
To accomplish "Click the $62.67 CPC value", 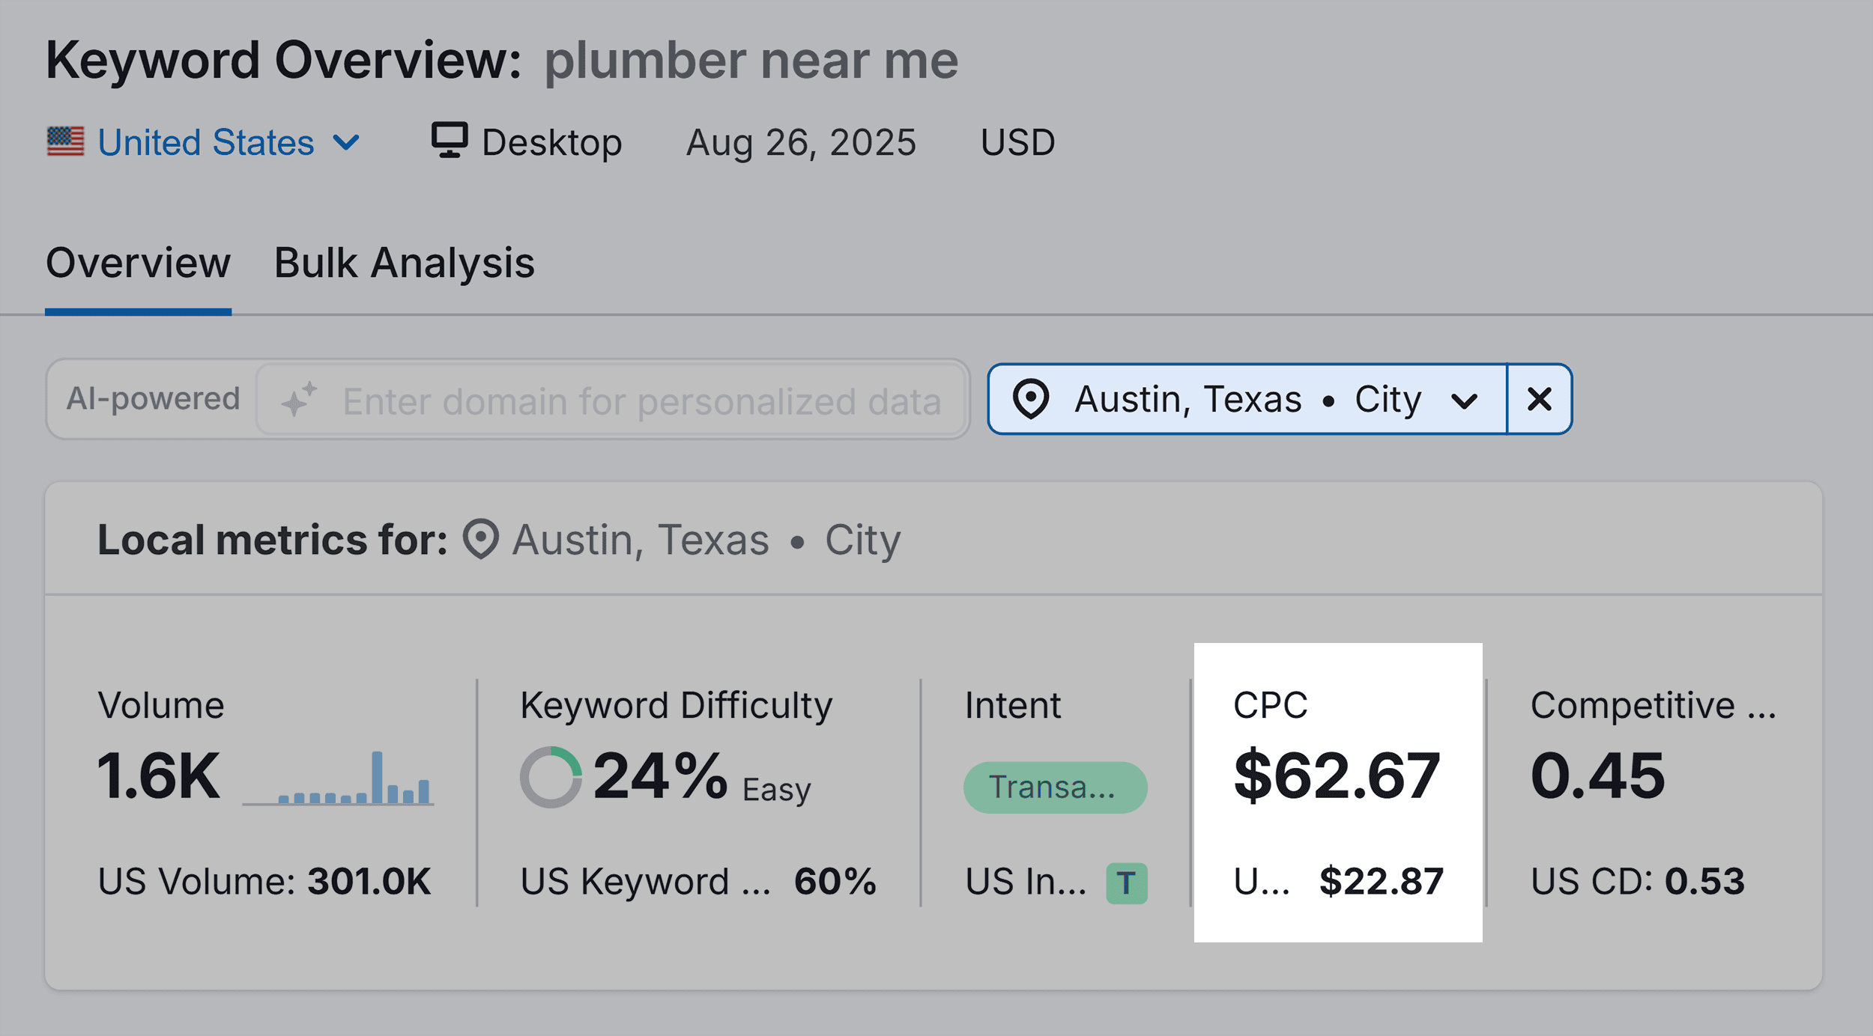I will tap(1337, 776).
